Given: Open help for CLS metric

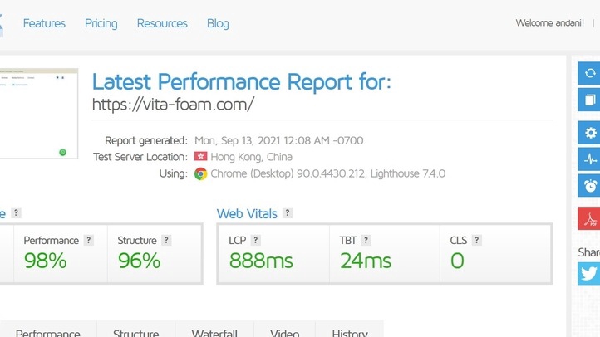Looking at the screenshot, I should click(x=476, y=240).
